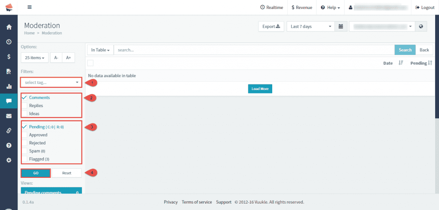439x210 pixels.
Task: Check the Replies filter checkbox
Action: [25, 105]
